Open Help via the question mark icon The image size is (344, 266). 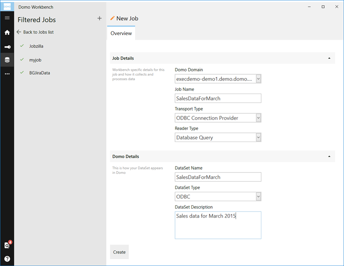point(7,259)
